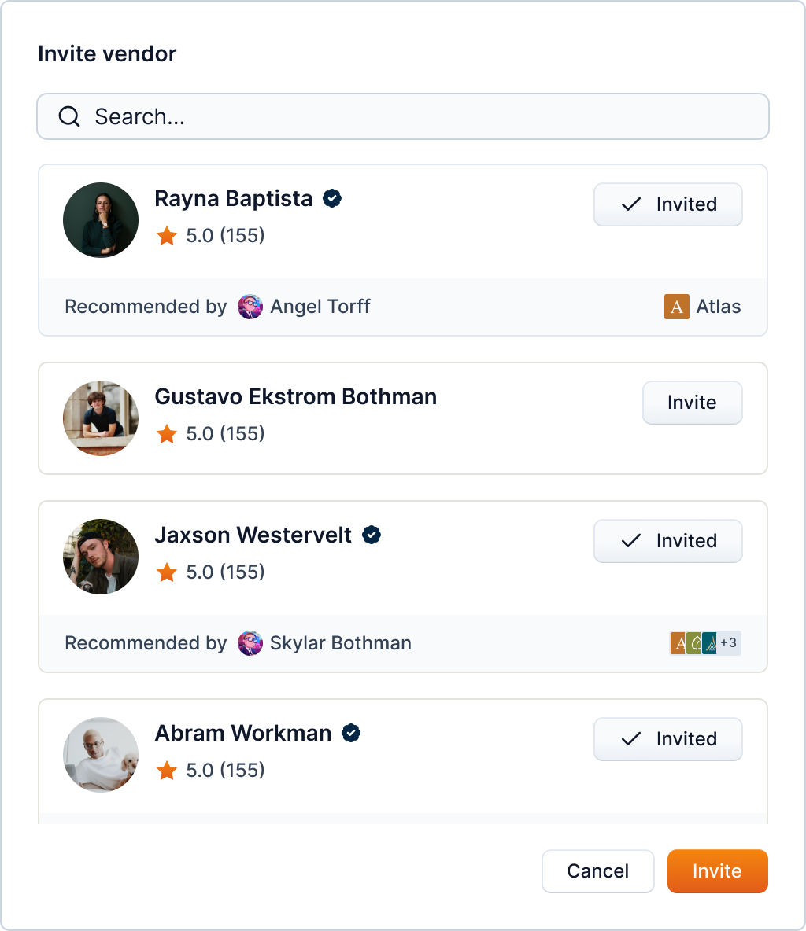The height and width of the screenshot is (931, 806).
Task: Click the star rating icon for Gustavo
Action: pos(167,434)
